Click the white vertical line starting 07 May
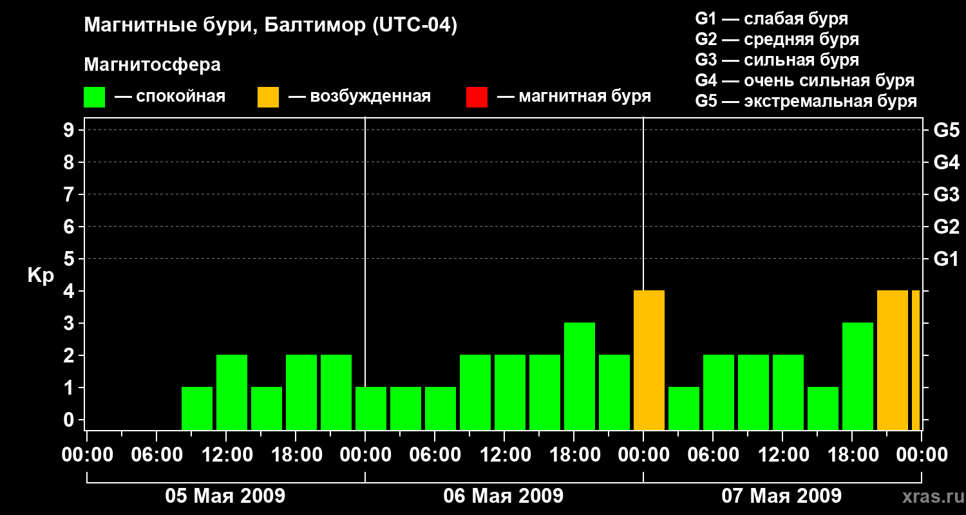 tap(643, 204)
